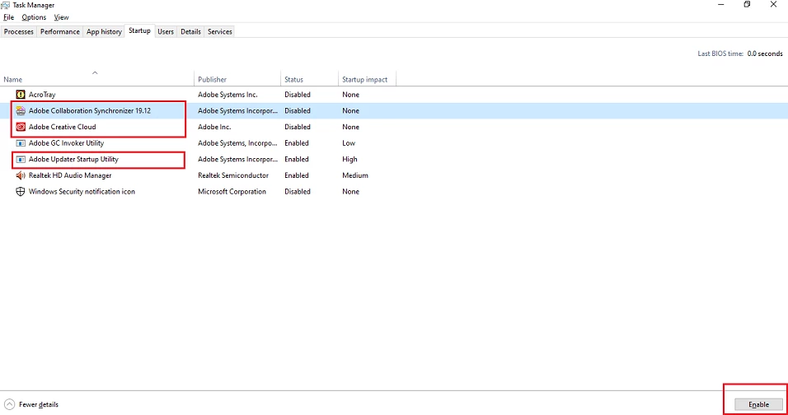Click the Microsoft Corporation publisher cell
This screenshot has width=788, height=415.
pyautogui.click(x=232, y=191)
